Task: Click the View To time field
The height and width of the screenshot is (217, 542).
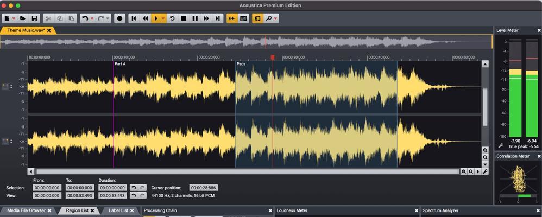Action: [80, 196]
